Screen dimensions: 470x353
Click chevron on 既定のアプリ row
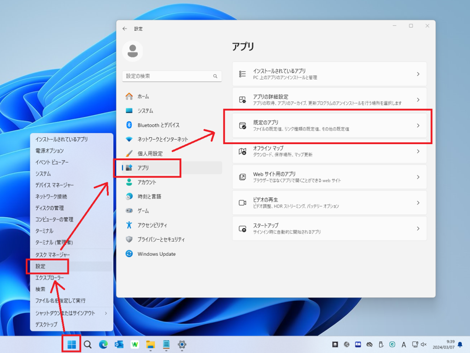(418, 126)
